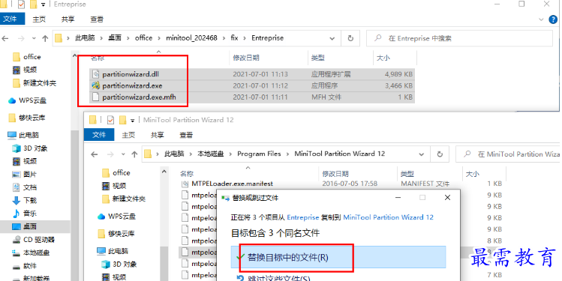Sort by 大小 column in Entreprise window
562x281 pixels.
coord(383,58)
